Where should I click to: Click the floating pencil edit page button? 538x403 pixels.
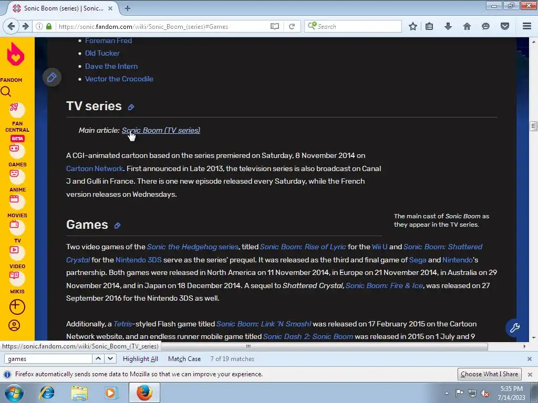(52, 77)
